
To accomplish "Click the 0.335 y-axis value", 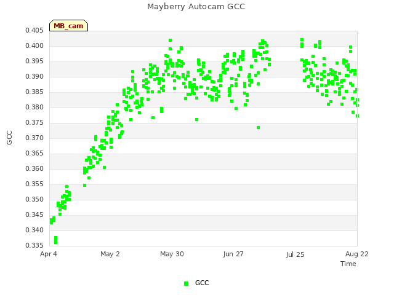I will (x=34, y=245).
